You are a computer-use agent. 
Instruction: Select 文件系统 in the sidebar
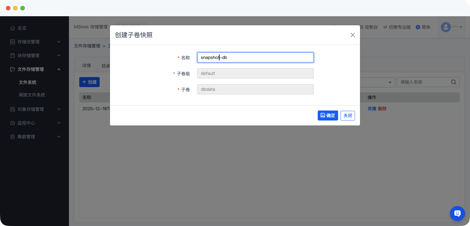(x=28, y=82)
